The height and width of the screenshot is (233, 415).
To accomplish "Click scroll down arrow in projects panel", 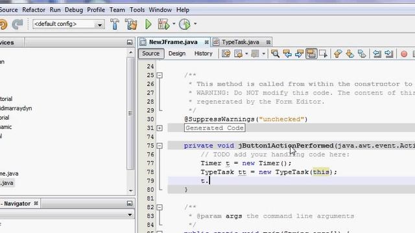I will [x=131, y=191].
